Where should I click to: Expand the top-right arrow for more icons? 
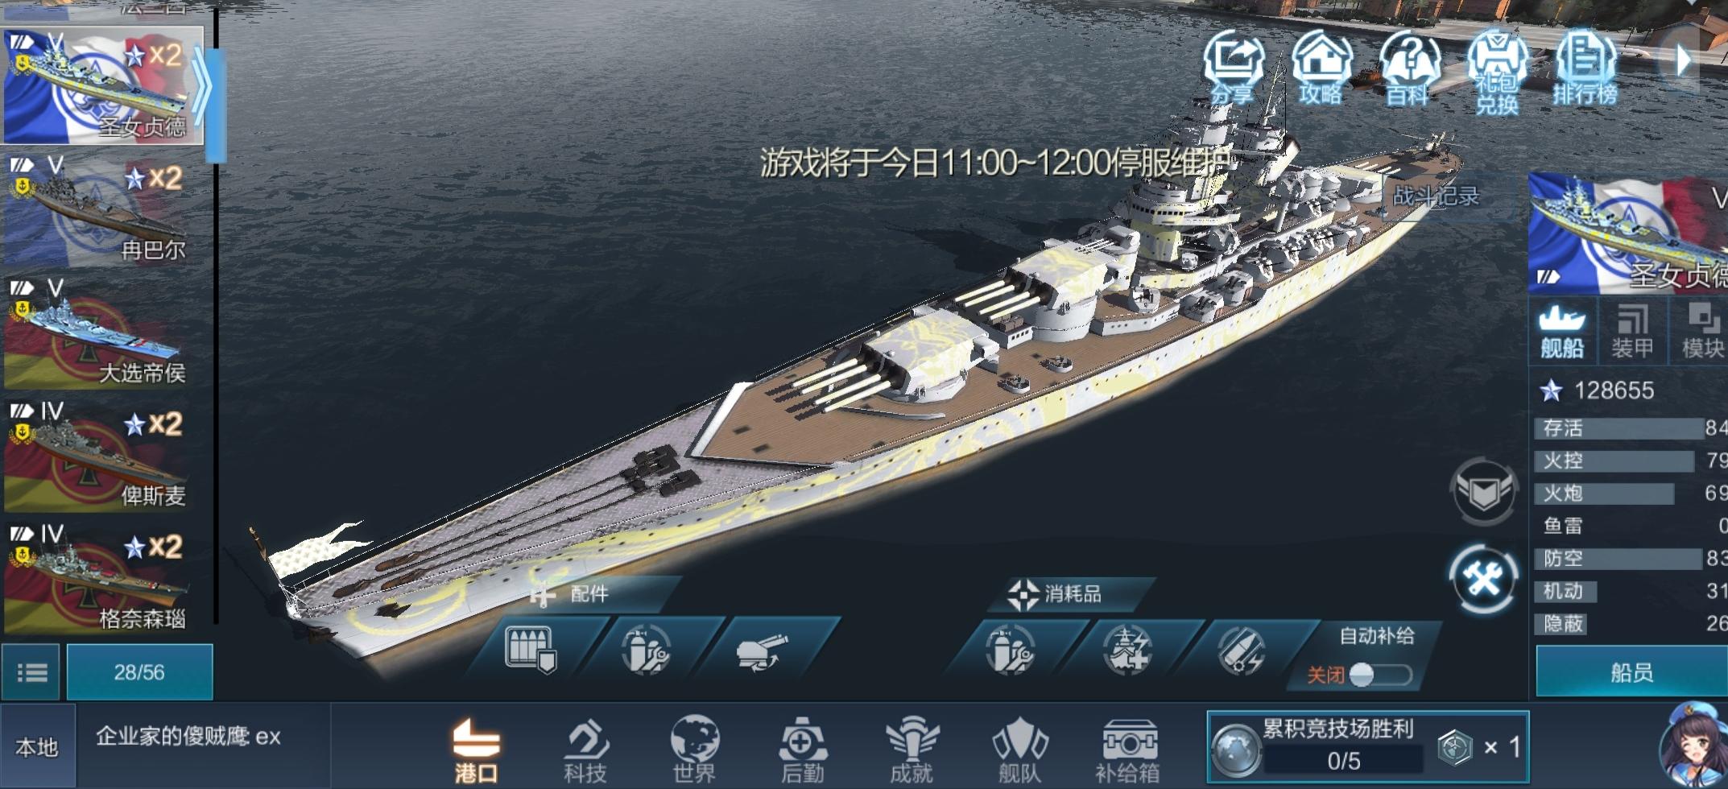(x=1683, y=60)
